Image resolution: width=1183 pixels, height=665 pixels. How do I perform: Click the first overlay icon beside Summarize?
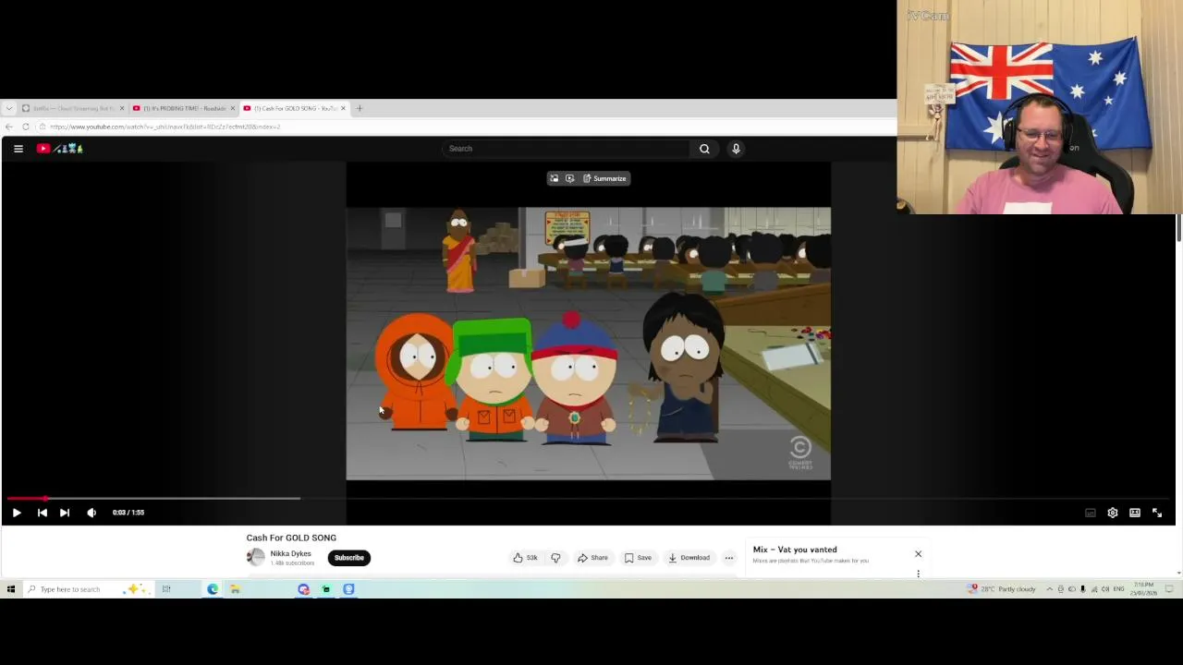(554, 178)
